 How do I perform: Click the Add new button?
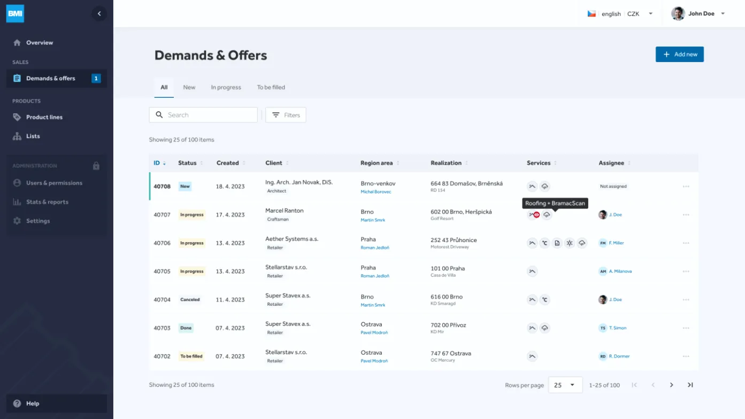point(679,54)
